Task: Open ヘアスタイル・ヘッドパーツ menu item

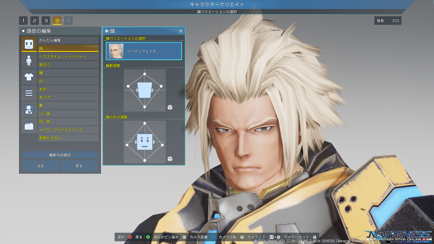Action: [x=68, y=57]
